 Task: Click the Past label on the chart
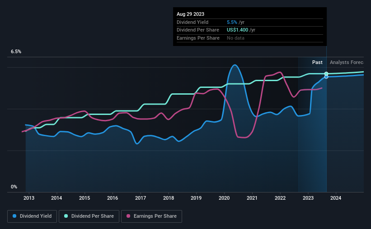317,62
